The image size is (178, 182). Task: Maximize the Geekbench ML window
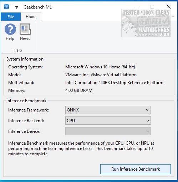152,7
